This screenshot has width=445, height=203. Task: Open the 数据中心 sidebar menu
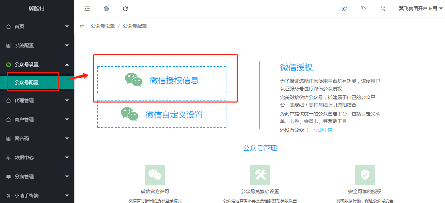tap(37, 158)
